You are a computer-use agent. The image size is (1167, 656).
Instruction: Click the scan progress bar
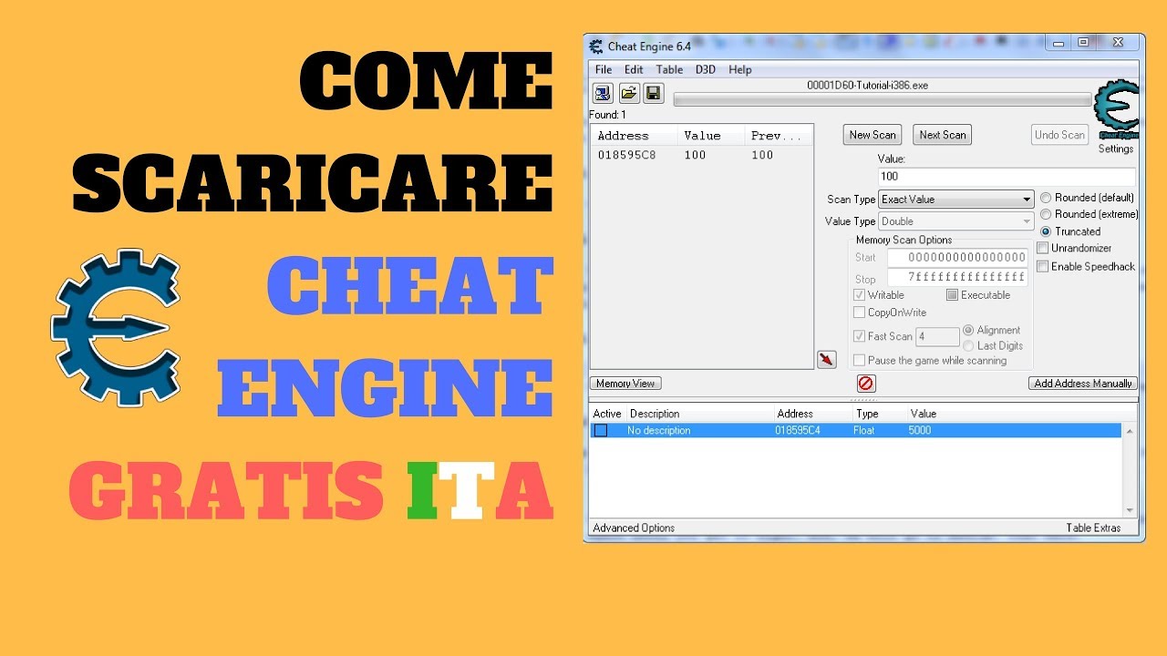click(882, 99)
